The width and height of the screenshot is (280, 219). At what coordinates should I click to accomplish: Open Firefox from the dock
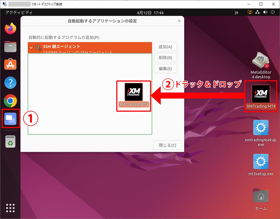click(10, 28)
